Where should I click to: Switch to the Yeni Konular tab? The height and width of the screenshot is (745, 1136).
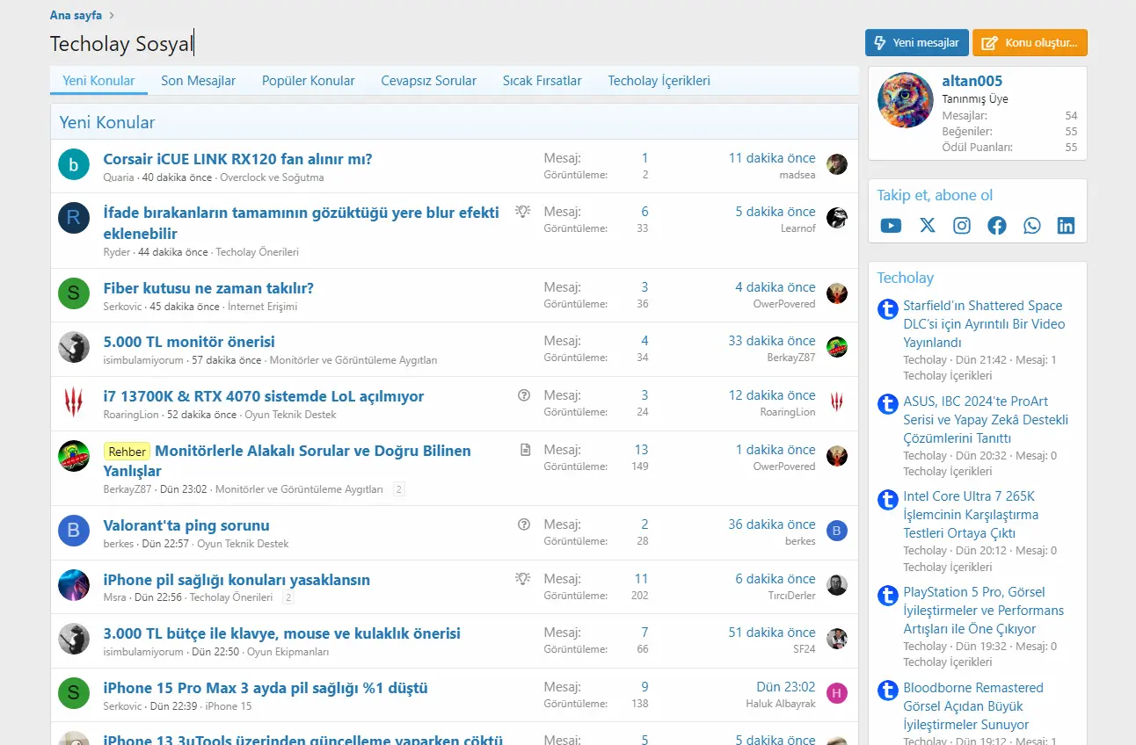click(x=98, y=81)
